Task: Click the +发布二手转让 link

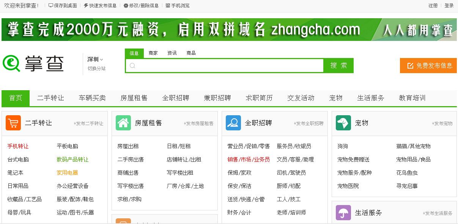Action: (88, 124)
